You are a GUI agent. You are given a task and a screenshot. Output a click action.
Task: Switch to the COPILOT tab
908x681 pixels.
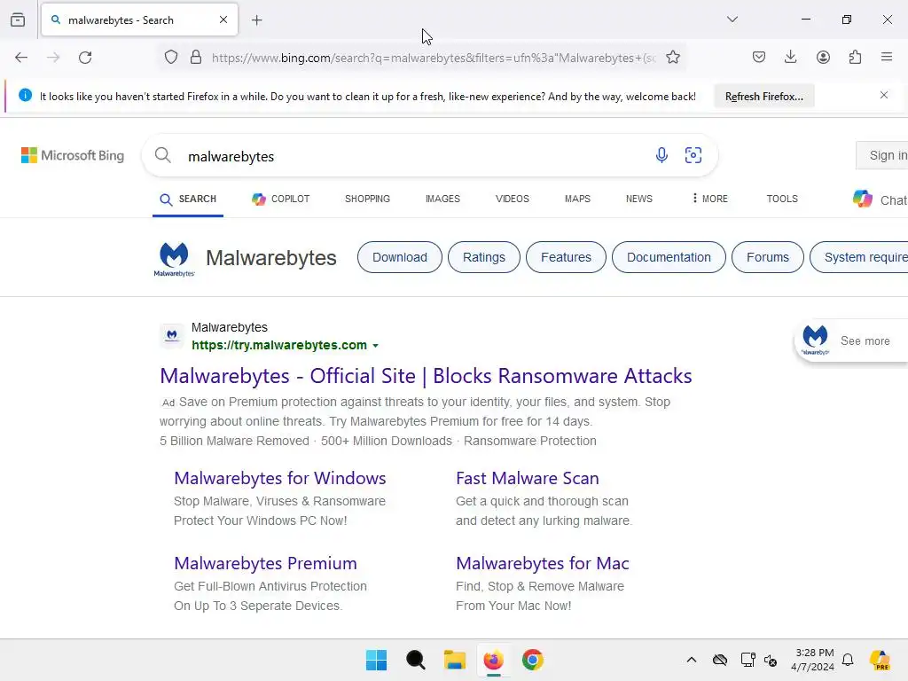(x=281, y=200)
